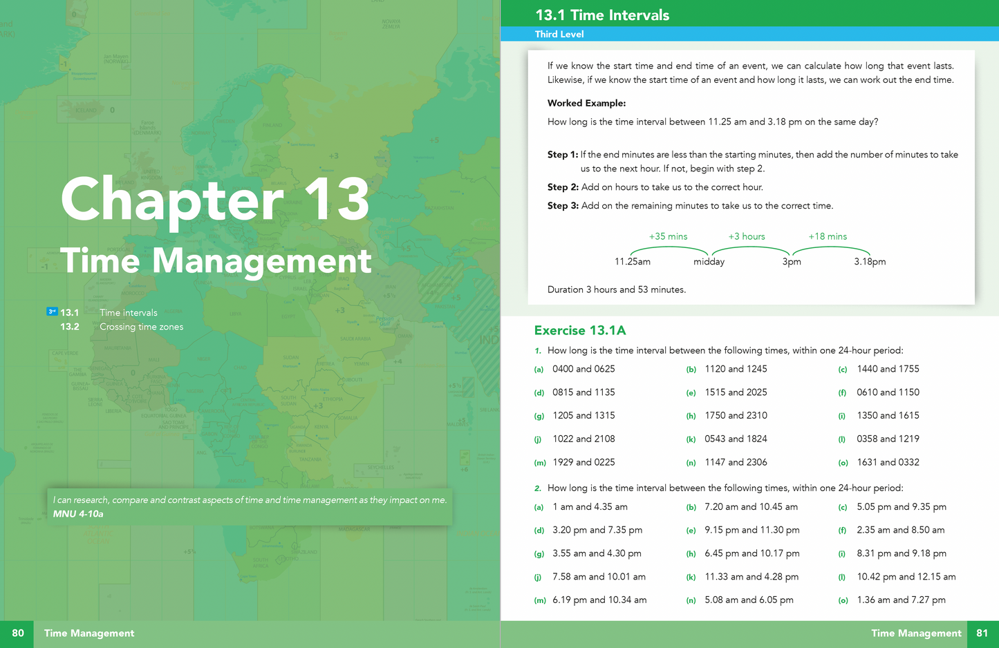Click the Worked Example heading

point(586,103)
